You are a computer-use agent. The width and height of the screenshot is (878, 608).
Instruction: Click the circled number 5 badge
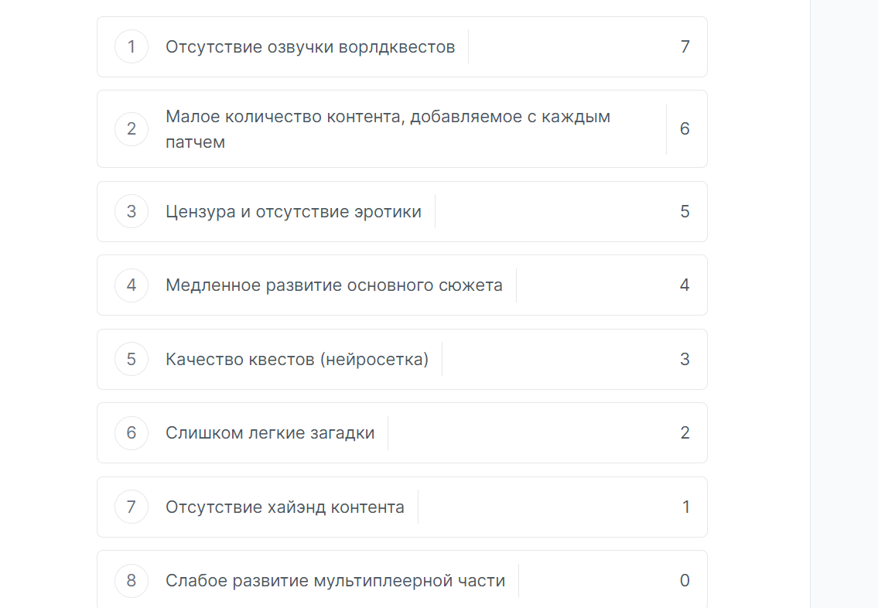pos(132,359)
